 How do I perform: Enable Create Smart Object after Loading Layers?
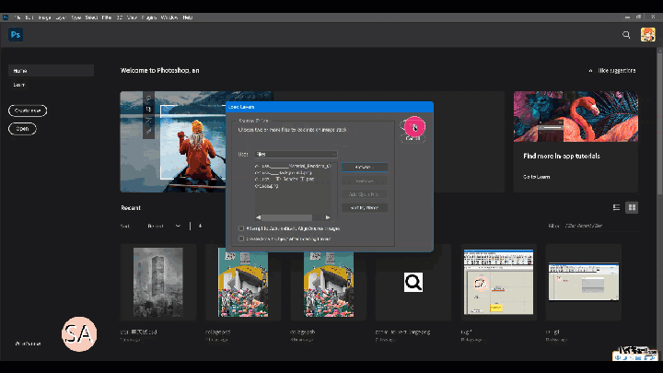(241, 239)
